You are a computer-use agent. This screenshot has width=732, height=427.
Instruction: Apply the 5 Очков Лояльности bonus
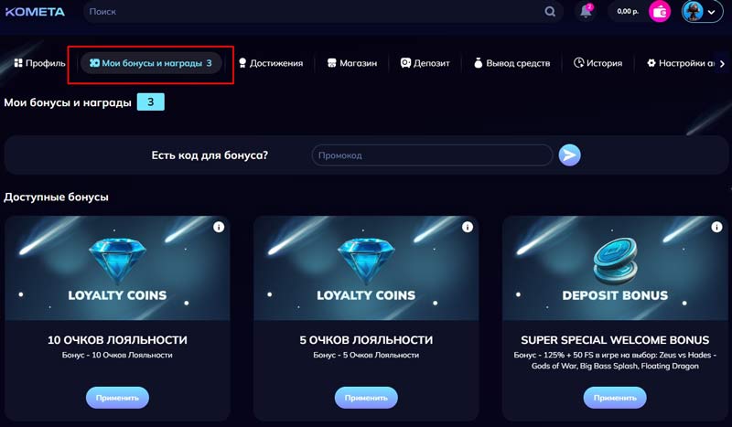click(366, 398)
